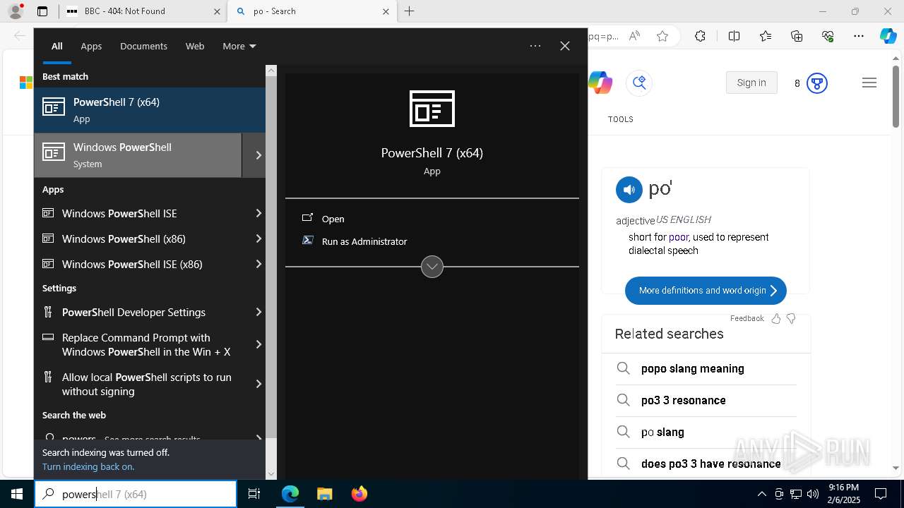Screen dimensions: 904x508
Task: Expand Windows PowerShell result arrow
Action: [258, 155]
